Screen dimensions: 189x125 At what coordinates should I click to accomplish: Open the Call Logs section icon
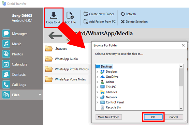click(6, 85)
